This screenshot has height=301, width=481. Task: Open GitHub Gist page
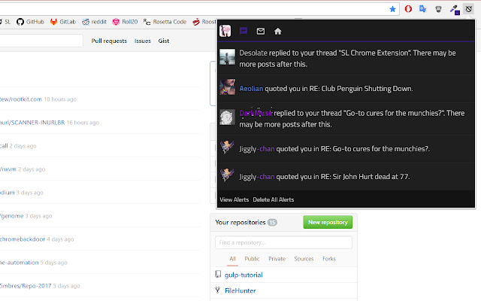164,41
